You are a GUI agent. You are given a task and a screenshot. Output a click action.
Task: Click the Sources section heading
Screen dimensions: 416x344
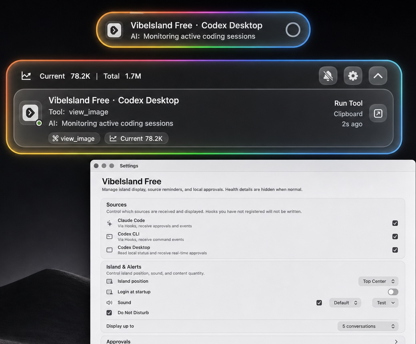click(x=116, y=204)
